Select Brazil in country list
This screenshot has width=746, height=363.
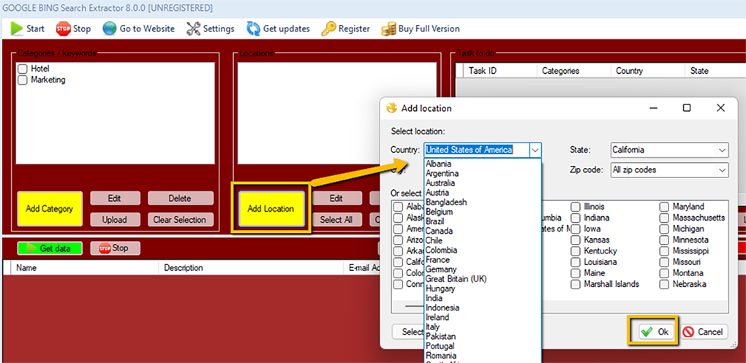coord(483,221)
